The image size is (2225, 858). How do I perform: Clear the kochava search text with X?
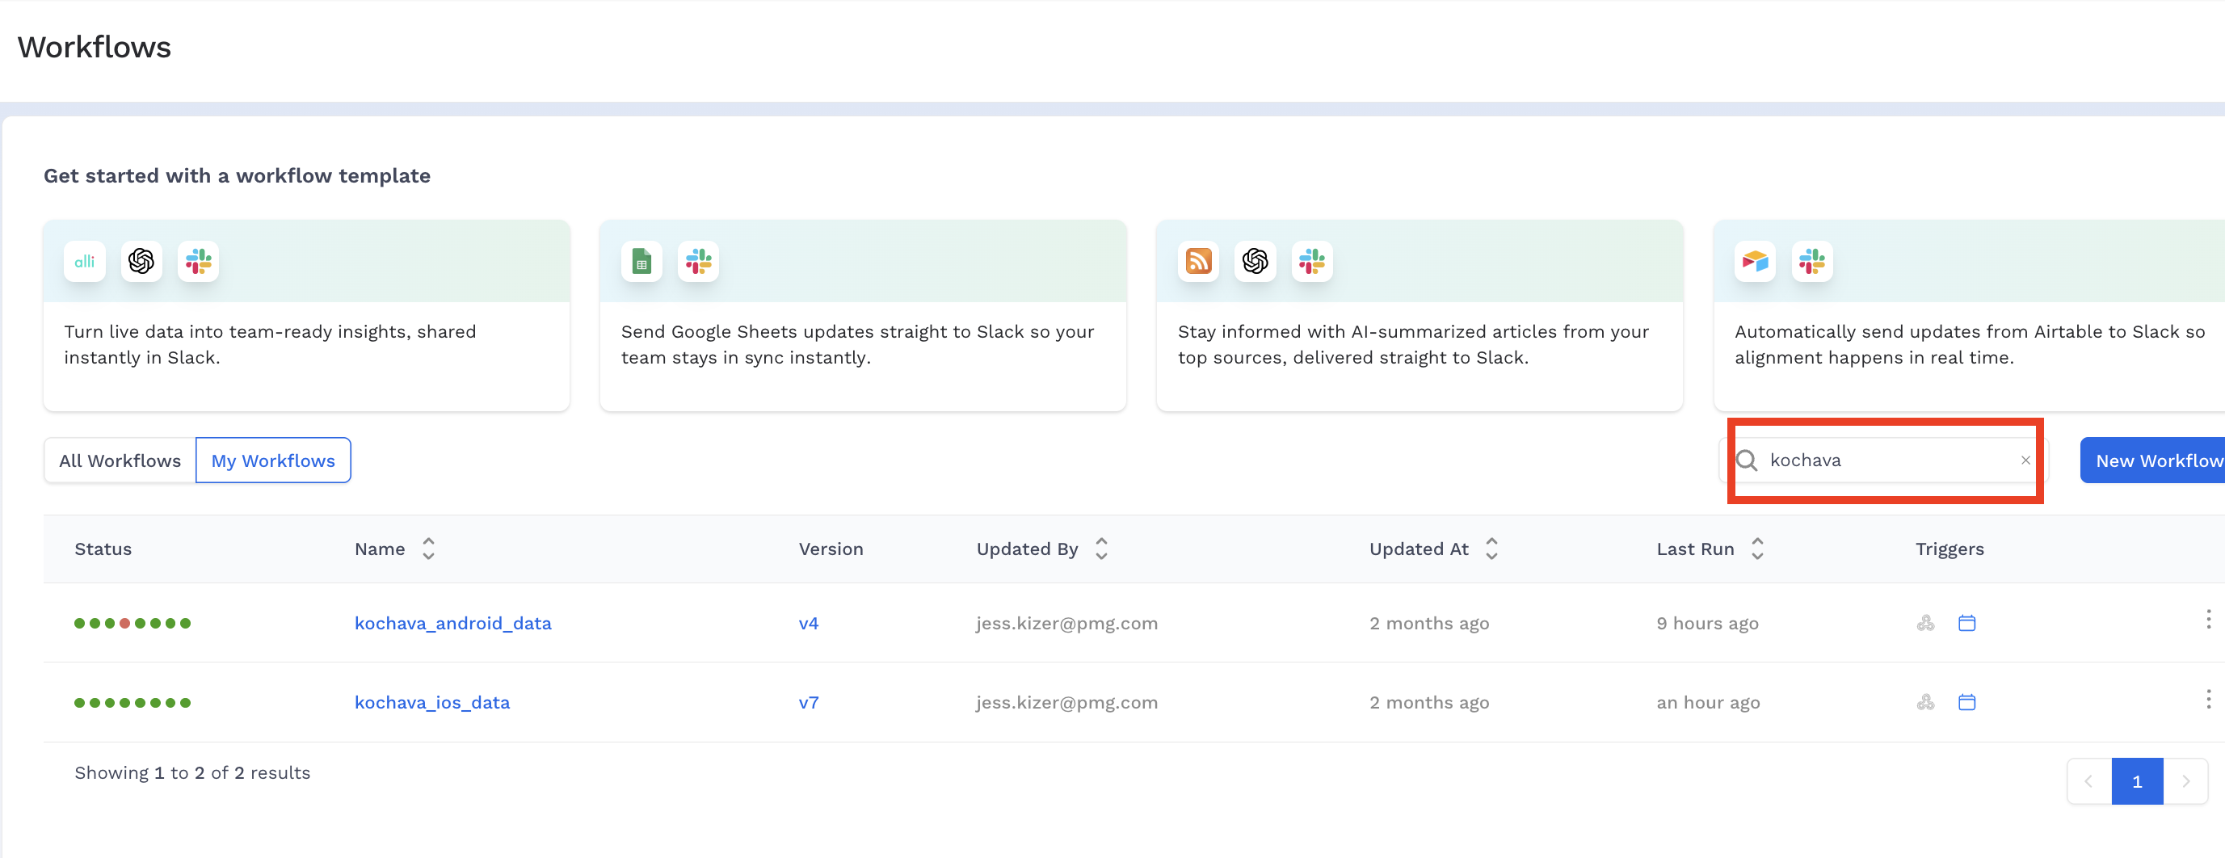click(x=2025, y=461)
